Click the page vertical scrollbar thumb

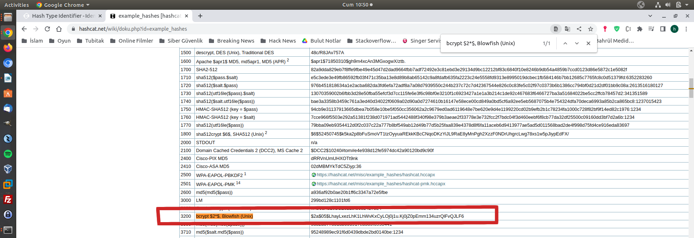point(691,88)
